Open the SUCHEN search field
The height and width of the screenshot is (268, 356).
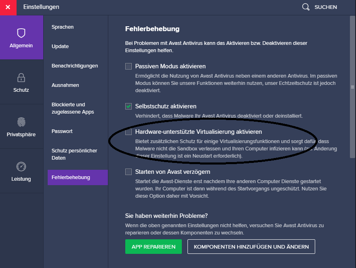326,7
